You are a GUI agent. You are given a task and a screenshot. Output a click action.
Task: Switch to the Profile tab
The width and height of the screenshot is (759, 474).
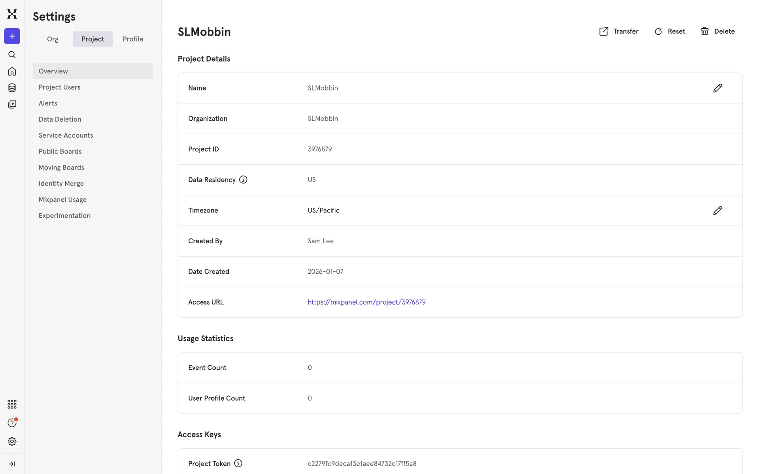[x=133, y=39]
